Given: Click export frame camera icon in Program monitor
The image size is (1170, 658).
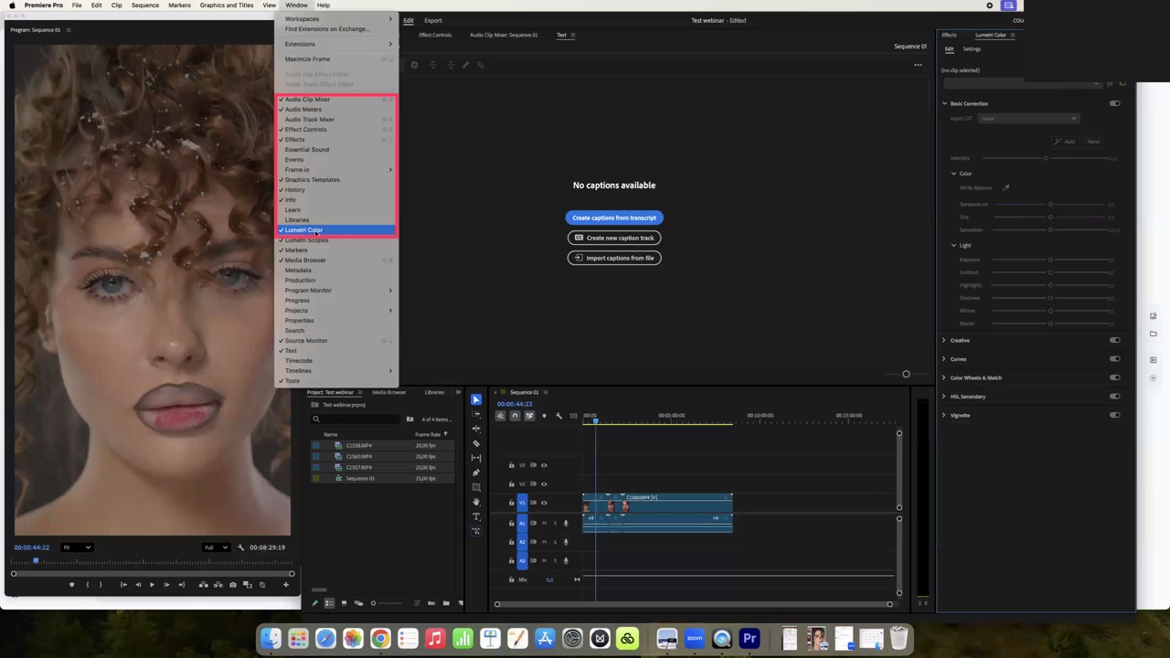Looking at the screenshot, I should [x=233, y=585].
